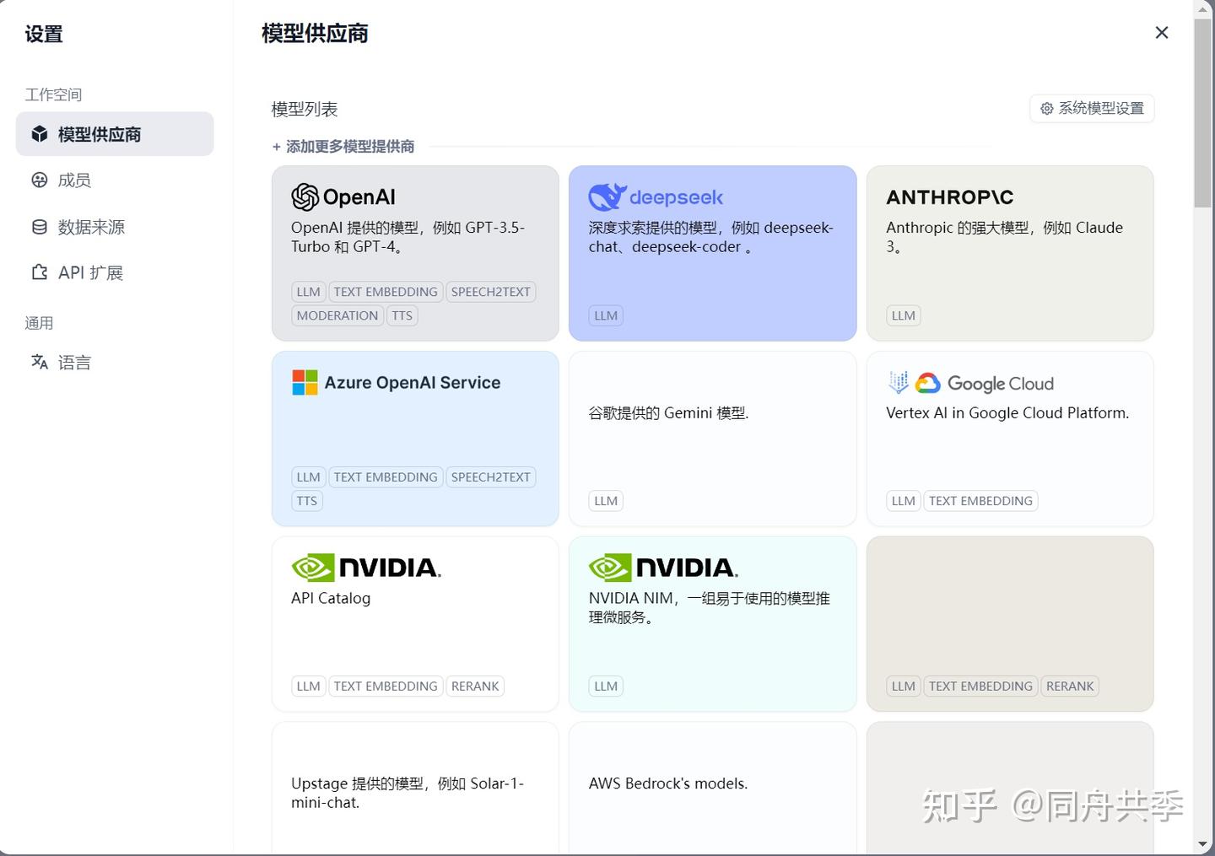
Task: Click the NVIDIA API Catalog logo
Action: tap(365, 568)
